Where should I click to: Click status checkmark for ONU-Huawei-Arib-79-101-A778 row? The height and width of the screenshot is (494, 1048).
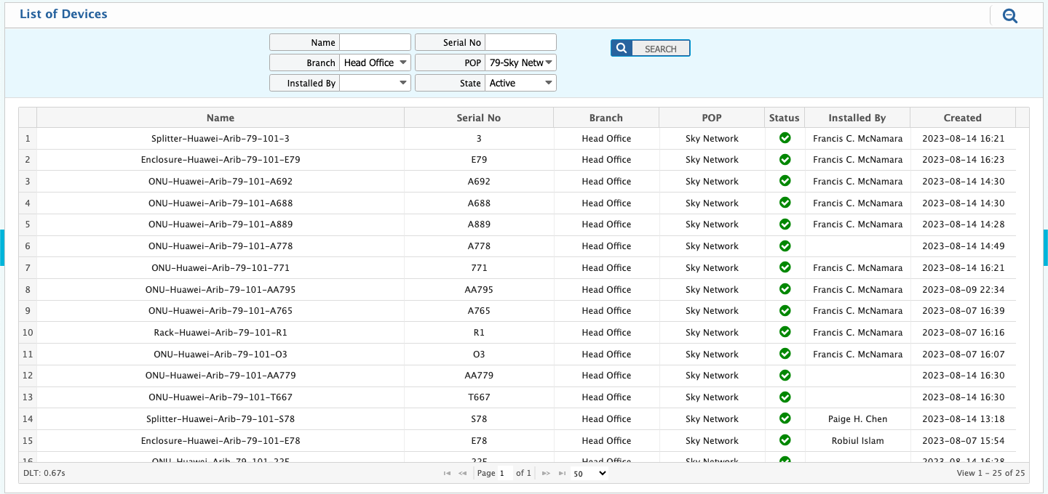click(x=785, y=246)
